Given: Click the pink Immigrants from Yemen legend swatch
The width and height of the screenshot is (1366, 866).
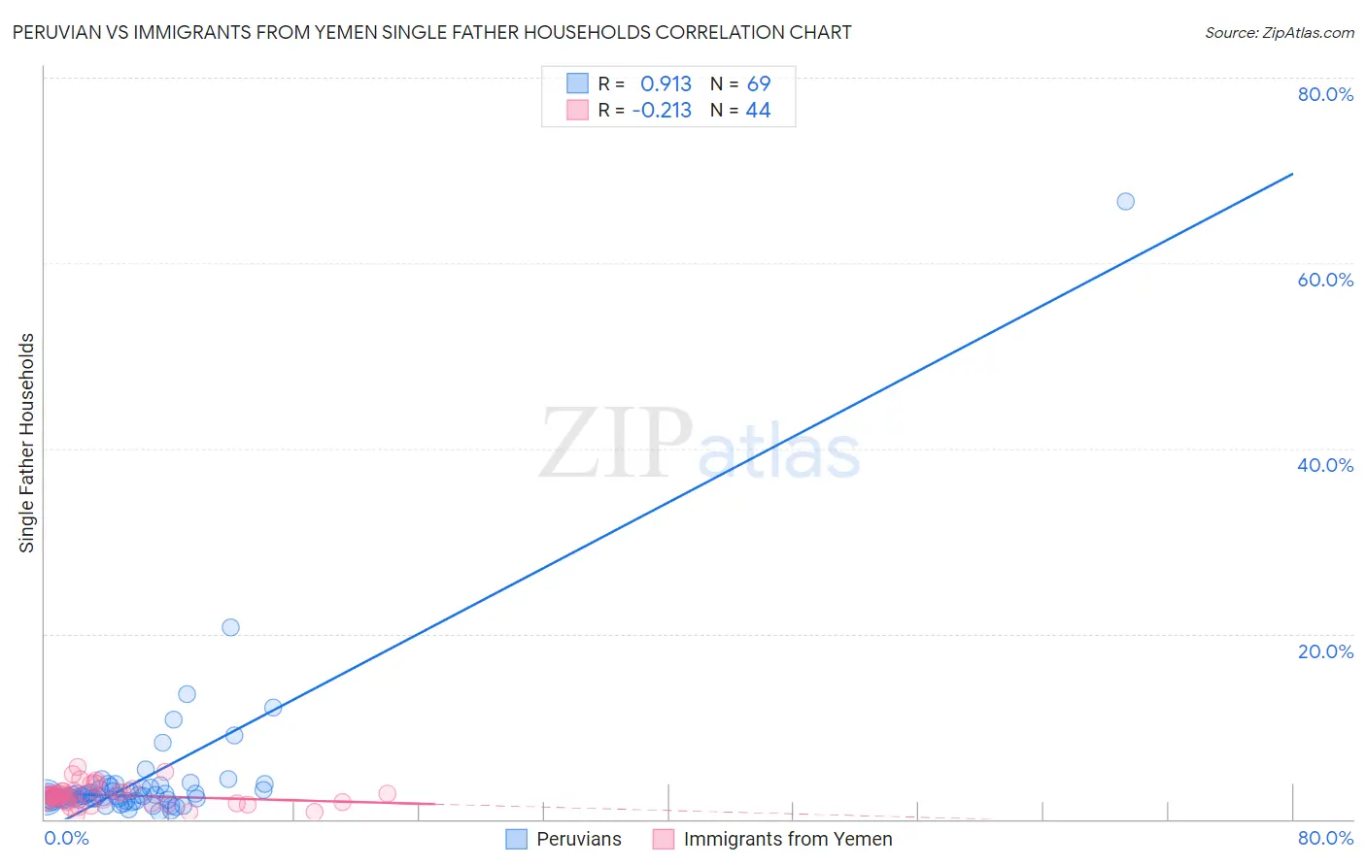Looking at the screenshot, I should (664, 840).
